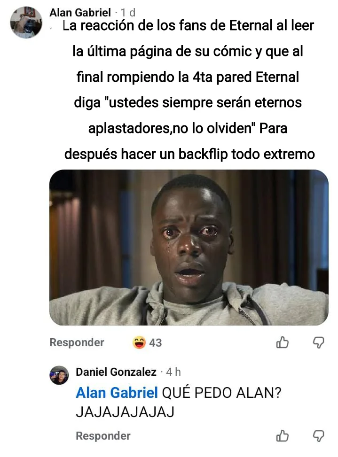
Task: Reply to Daniel Gonzalez via Responder
Action: point(103,436)
